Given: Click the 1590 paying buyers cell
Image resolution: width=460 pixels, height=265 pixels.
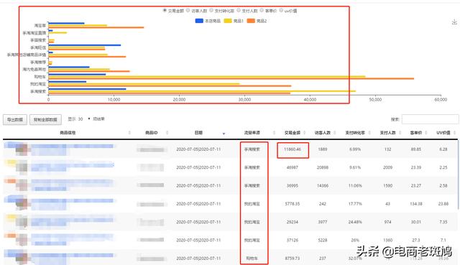Looking at the screenshot, I should pyautogui.click(x=388, y=185).
